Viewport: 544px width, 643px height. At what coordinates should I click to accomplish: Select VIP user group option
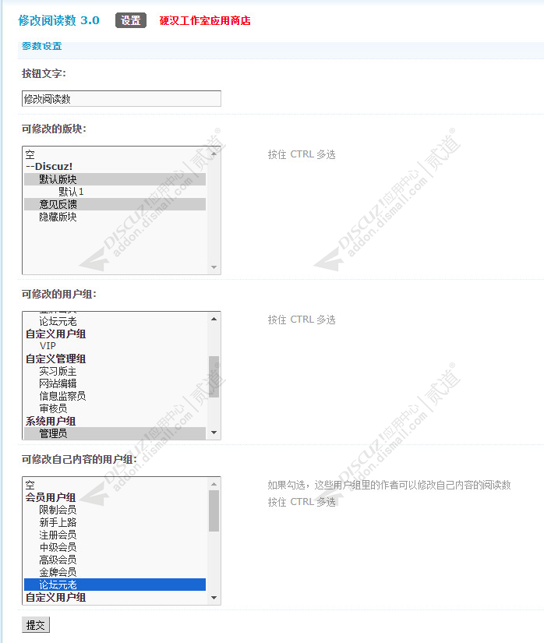click(x=115, y=346)
